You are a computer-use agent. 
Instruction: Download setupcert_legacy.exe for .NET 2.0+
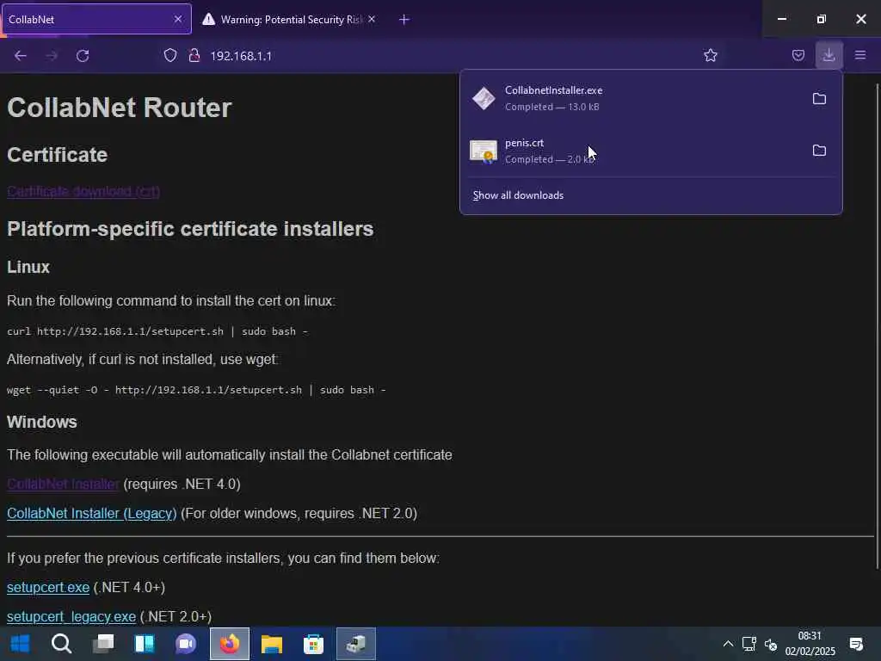[71, 616]
